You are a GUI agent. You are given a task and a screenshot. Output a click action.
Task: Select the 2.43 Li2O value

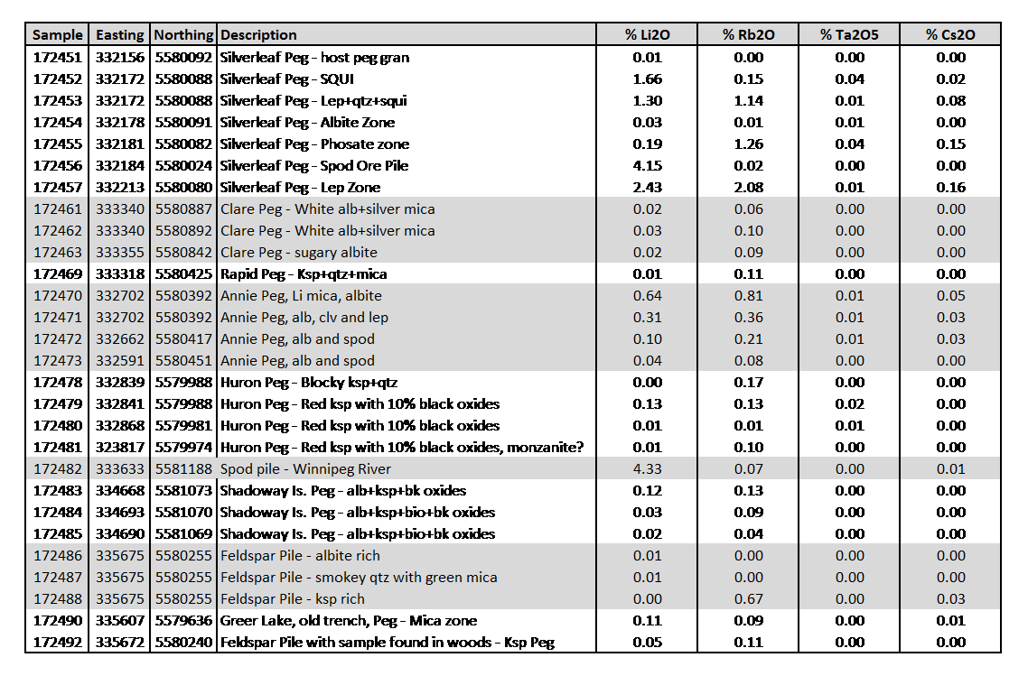(647, 188)
